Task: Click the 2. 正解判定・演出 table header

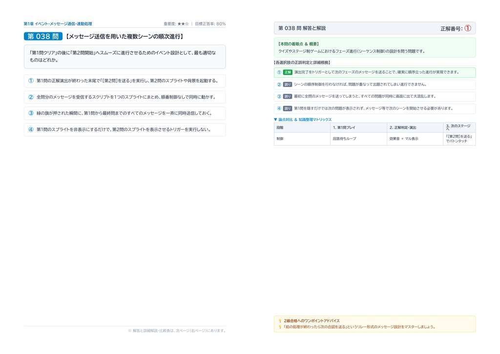Action: tap(415, 127)
